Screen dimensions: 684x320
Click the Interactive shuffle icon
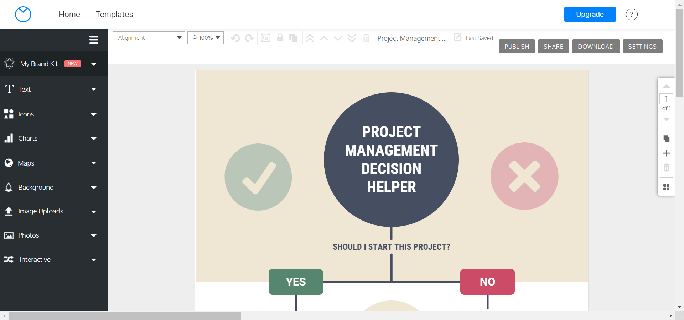tap(9, 259)
